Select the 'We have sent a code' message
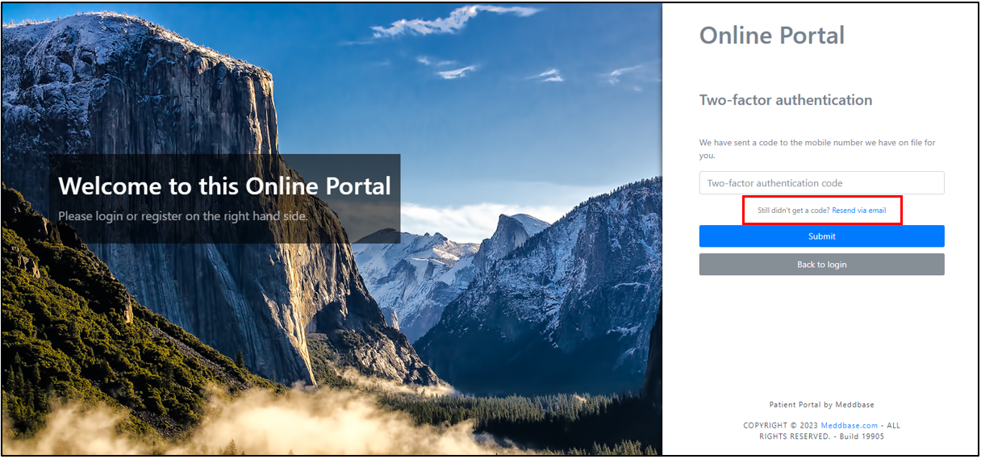Screen dimensions: 981x459 tap(817, 149)
